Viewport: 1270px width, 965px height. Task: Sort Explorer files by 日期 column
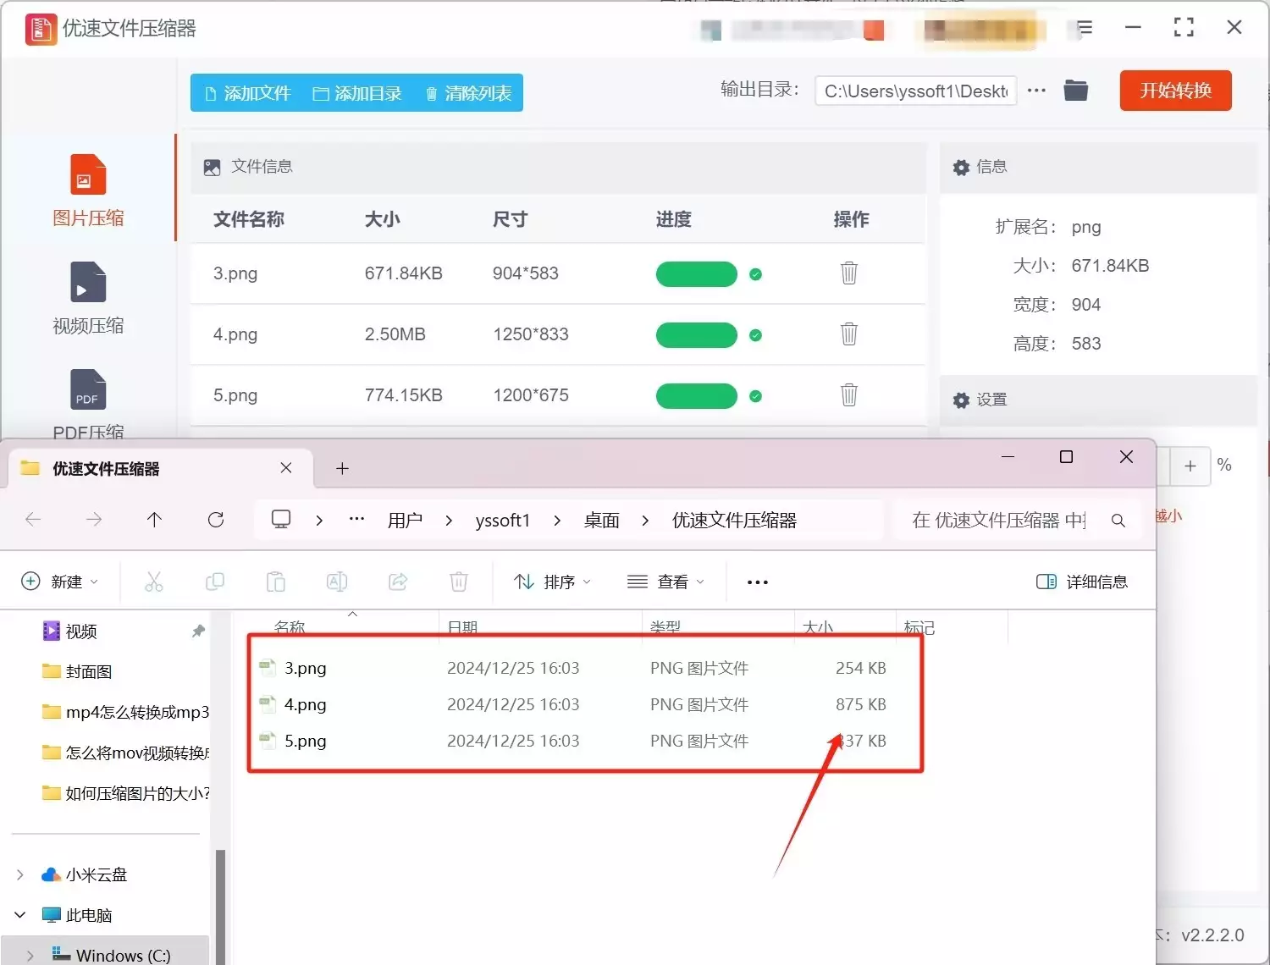(x=463, y=627)
